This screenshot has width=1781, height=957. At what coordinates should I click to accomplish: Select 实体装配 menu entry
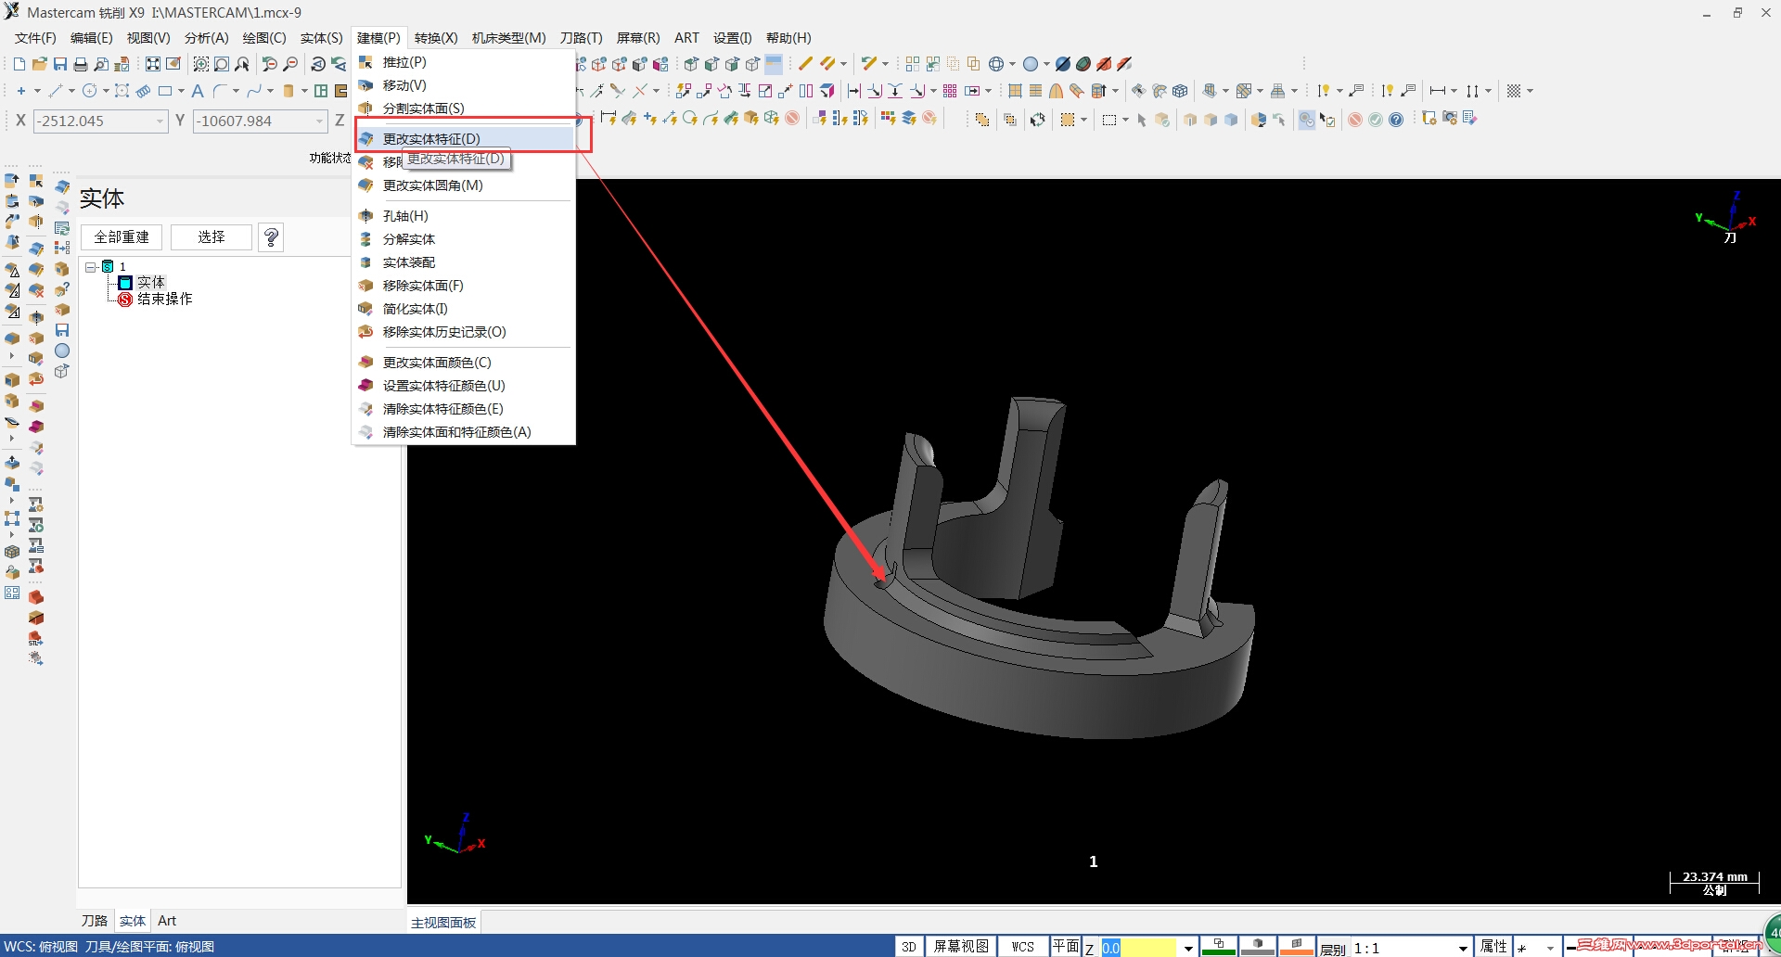point(464,262)
